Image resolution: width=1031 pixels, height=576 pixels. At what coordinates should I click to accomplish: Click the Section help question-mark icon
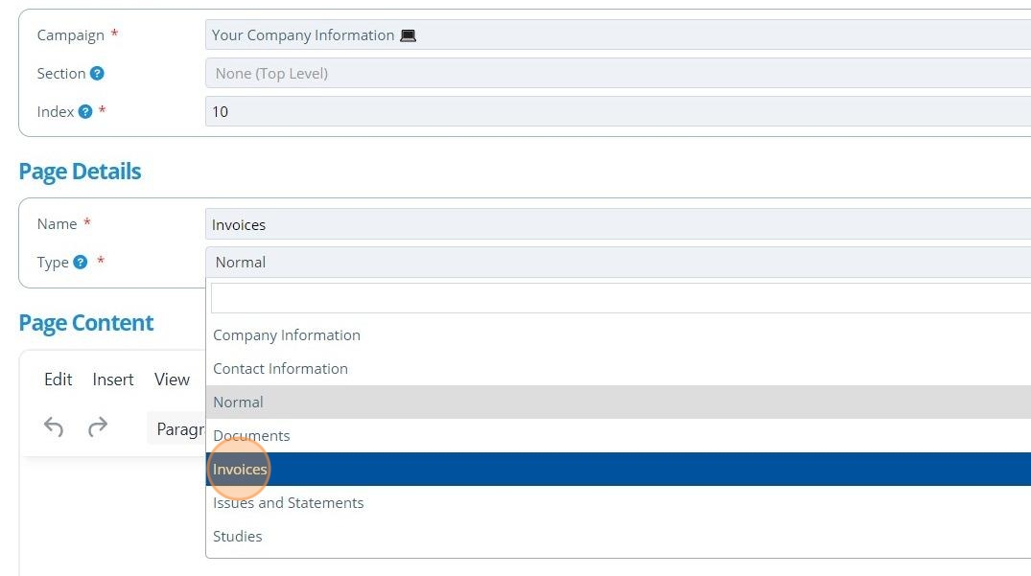[97, 74]
